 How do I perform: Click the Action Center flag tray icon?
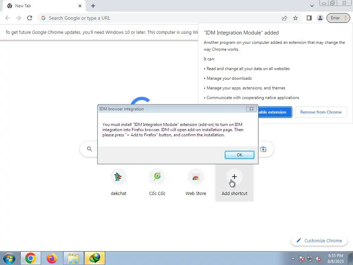coord(302,258)
